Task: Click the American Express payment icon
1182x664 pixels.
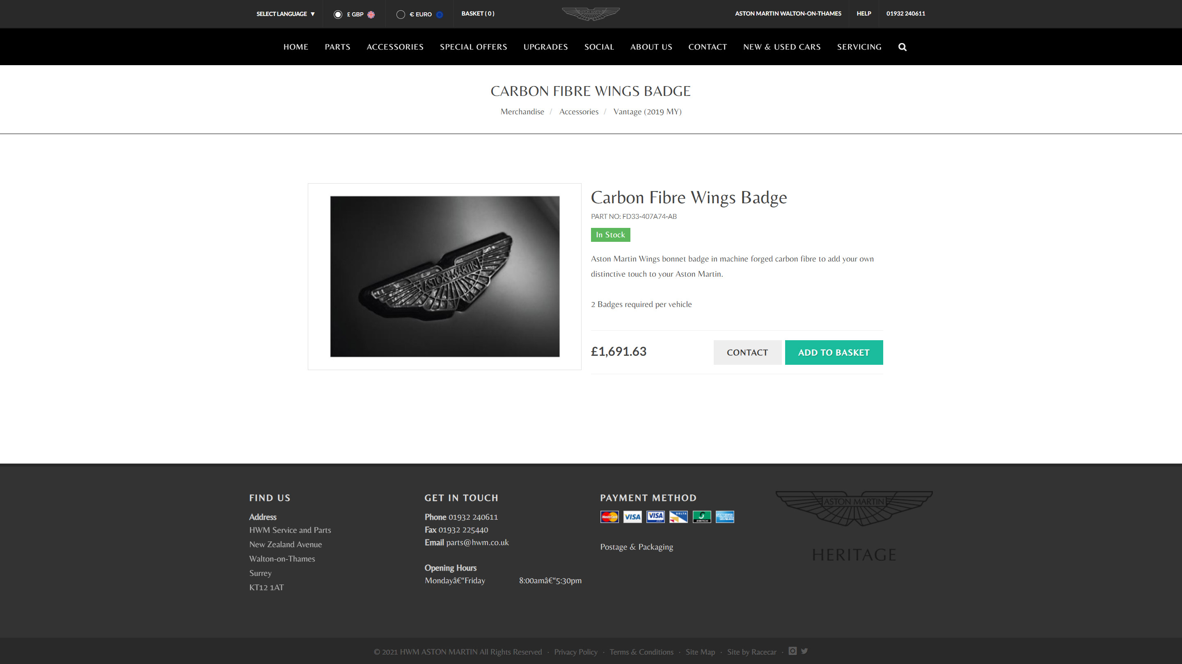Action: pos(724,517)
